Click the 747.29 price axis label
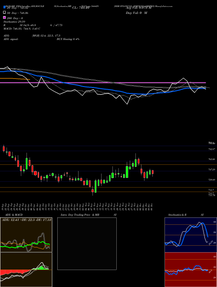This screenshot has height=287, width=217. 212,170
